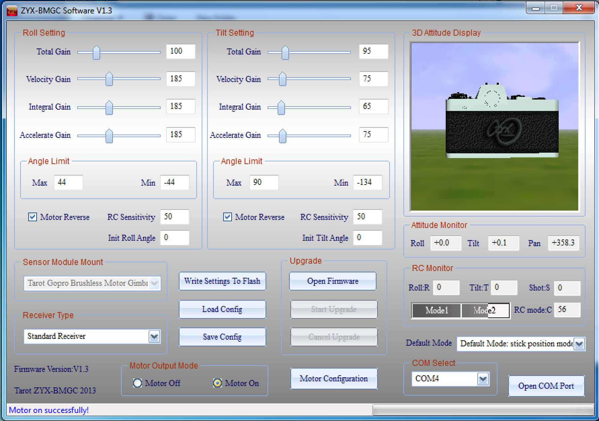
Task: Select the Motor On radio button
Action: click(217, 383)
